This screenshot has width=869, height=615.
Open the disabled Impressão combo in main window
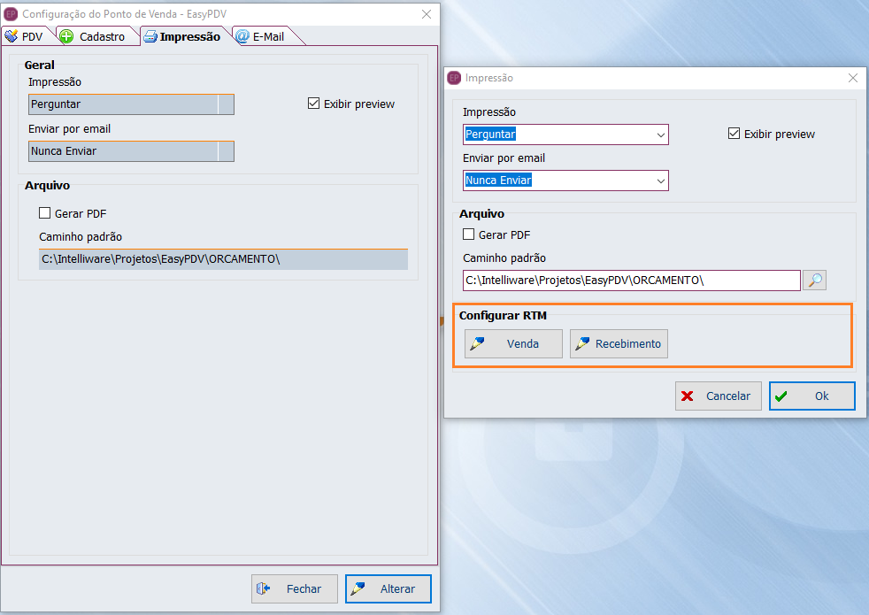point(131,104)
